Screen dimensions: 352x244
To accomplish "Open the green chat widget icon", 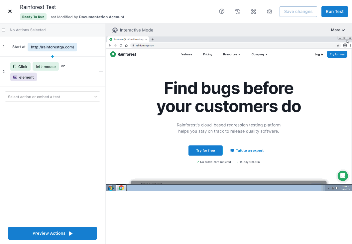I will [x=343, y=176].
